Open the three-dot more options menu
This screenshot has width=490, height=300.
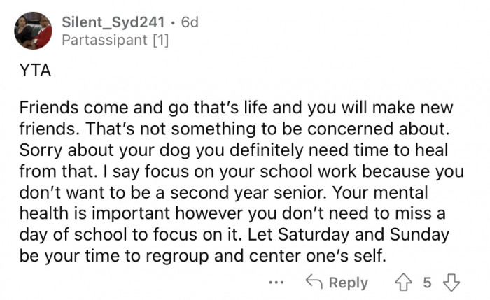[276, 283]
